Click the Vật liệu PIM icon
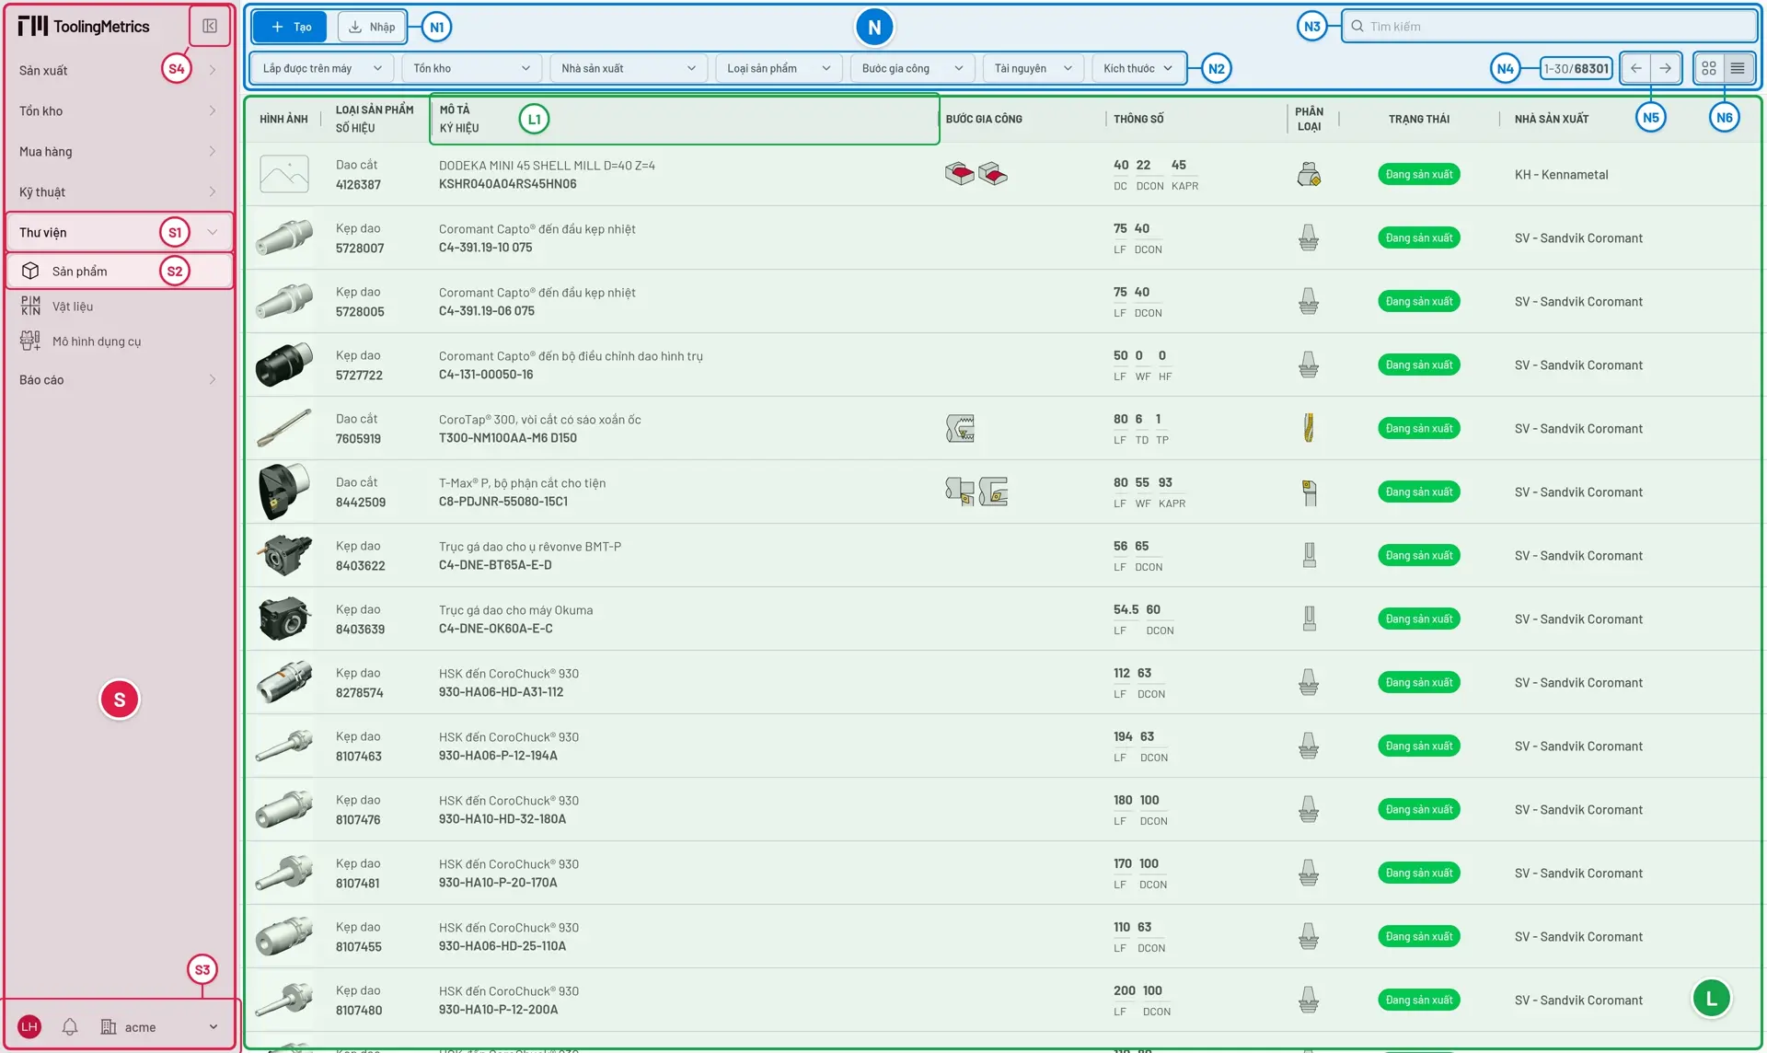Viewport: 1767px width, 1053px height. [30, 306]
